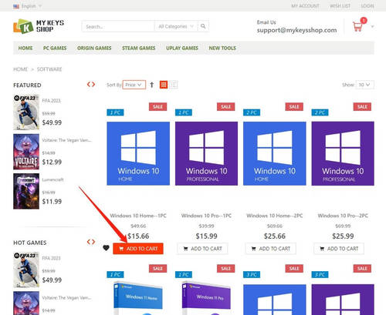The width and height of the screenshot is (386, 315).
Task: Go to next hot games arrow
Action: click(93, 242)
